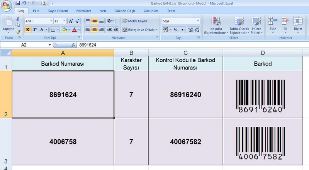
Task: Open font size 12 dropdown
Action: point(64,21)
